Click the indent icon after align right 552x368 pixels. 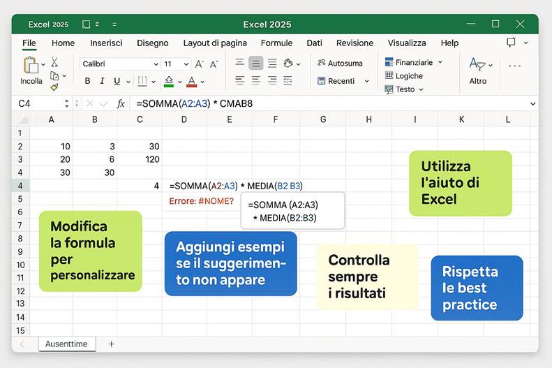[x=288, y=80]
